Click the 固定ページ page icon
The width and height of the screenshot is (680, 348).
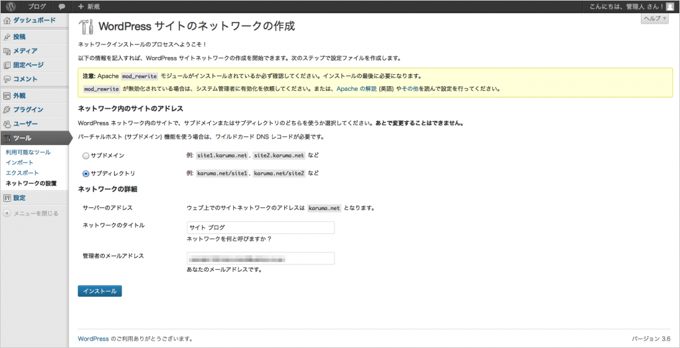(x=7, y=65)
